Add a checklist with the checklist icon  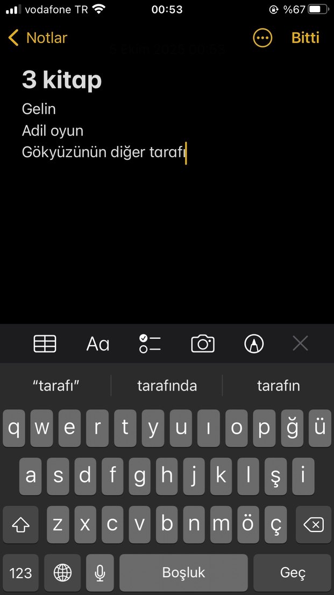point(150,344)
